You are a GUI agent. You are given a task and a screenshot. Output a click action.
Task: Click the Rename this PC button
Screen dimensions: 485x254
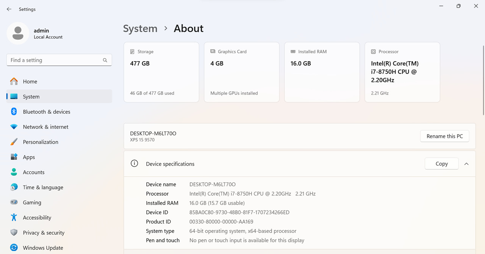tap(445, 136)
